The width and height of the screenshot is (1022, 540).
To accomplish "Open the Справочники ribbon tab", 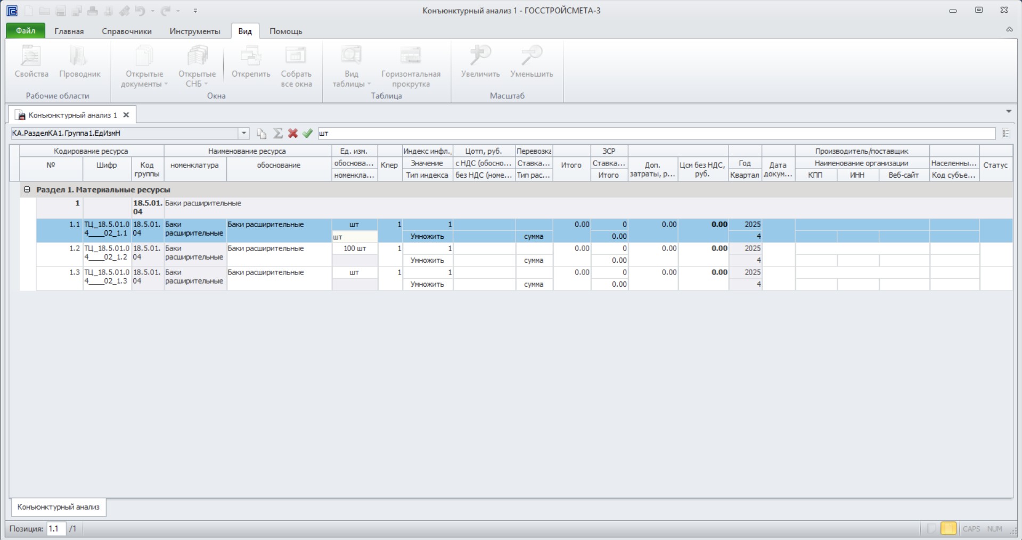I will [127, 31].
